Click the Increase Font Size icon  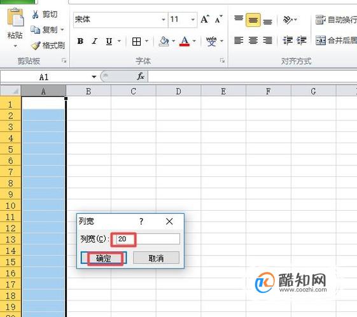point(205,19)
